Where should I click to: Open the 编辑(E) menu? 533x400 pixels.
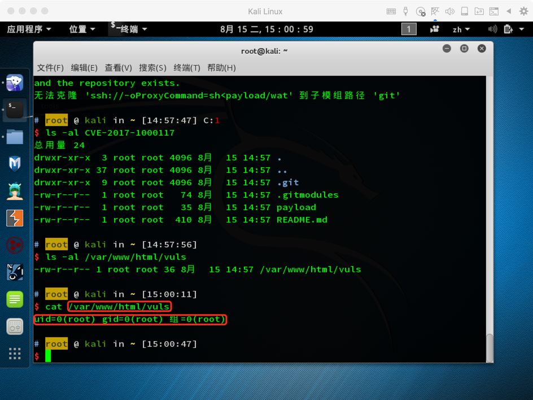click(x=84, y=68)
